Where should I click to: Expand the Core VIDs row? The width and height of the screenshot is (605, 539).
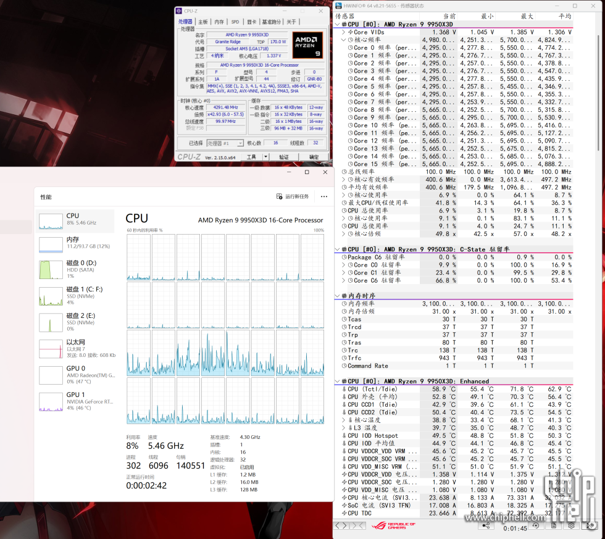click(344, 32)
